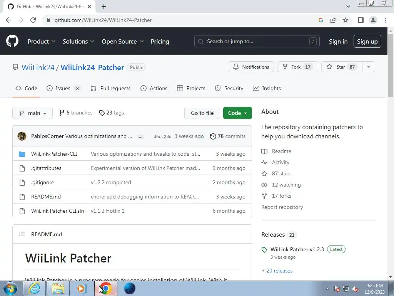Image resolution: width=394 pixels, height=296 pixels.
Task: View the 78 commits history
Action: click(x=228, y=136)
